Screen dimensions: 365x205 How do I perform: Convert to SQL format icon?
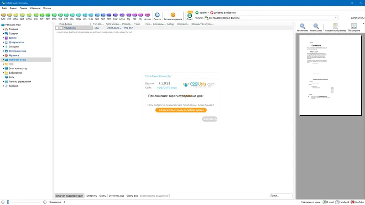coord(129,16)
